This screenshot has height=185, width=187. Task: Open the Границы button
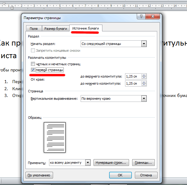pos(143,163)
